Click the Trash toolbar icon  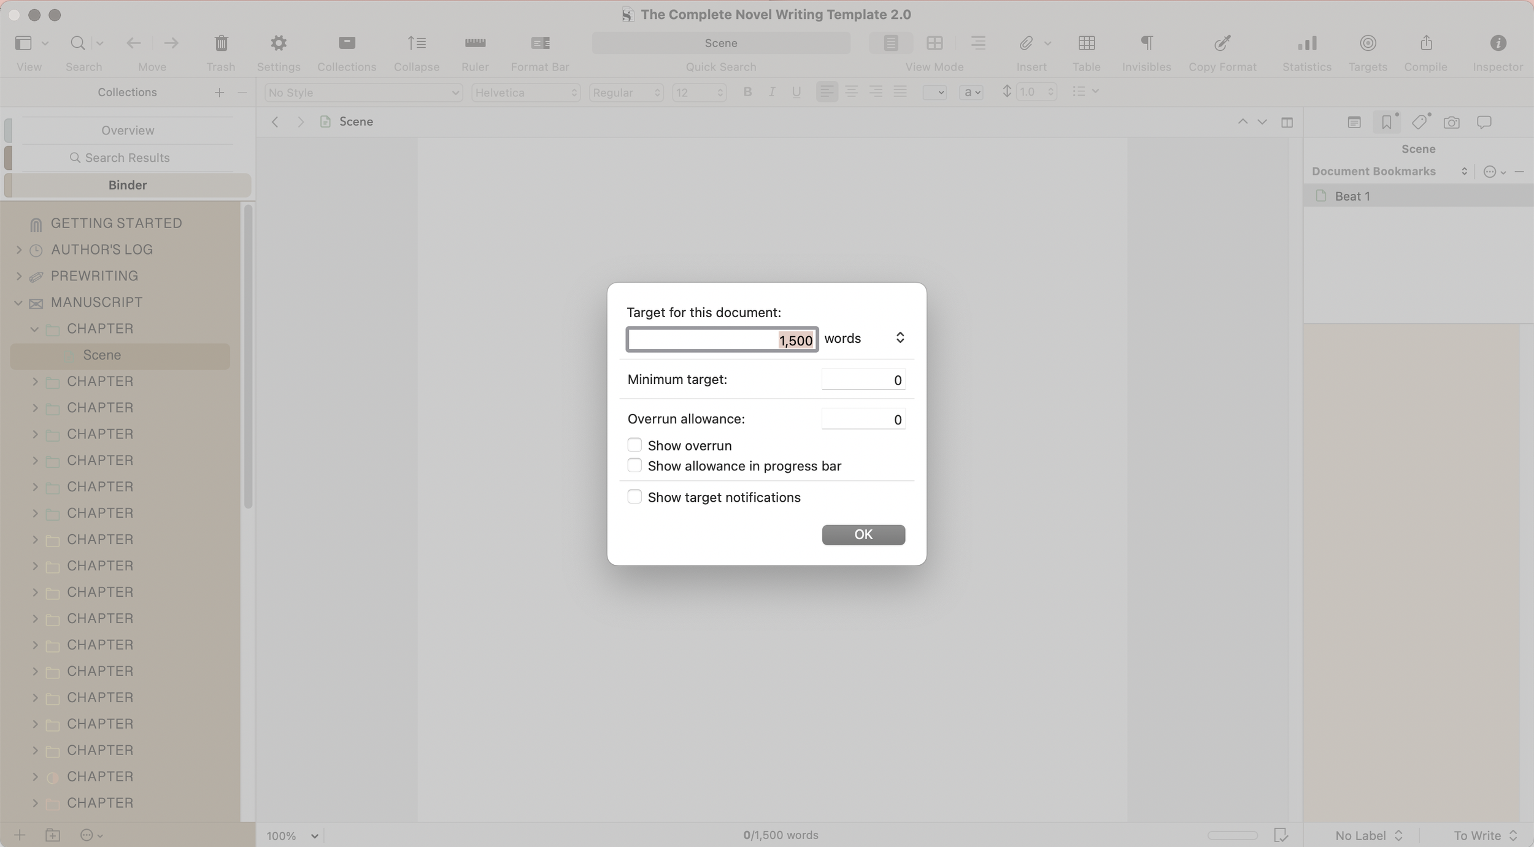(x=221, y=43)
